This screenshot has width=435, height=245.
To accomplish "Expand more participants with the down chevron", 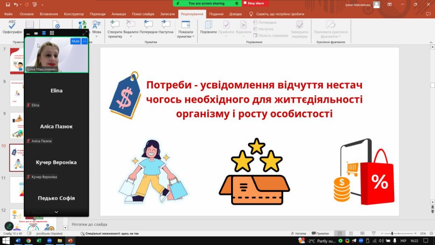I will 56,212.
